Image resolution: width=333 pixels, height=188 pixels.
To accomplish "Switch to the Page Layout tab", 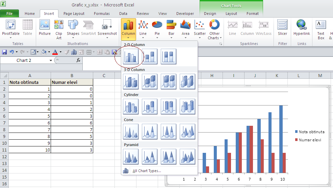I will click(74, 14).
